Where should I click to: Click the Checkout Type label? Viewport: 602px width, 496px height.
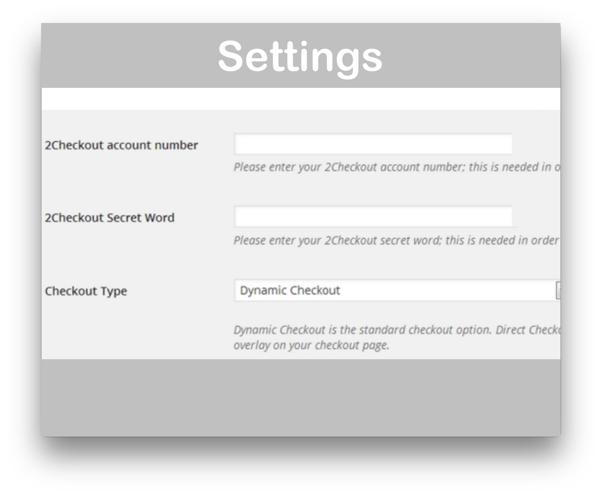85,291
